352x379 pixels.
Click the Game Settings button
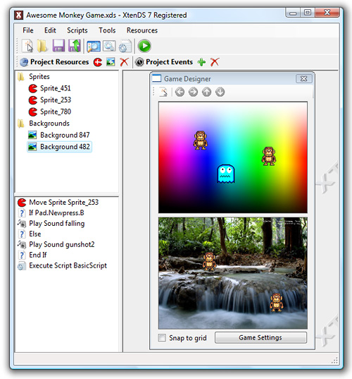pyautogui.click(x=260, y=337)
